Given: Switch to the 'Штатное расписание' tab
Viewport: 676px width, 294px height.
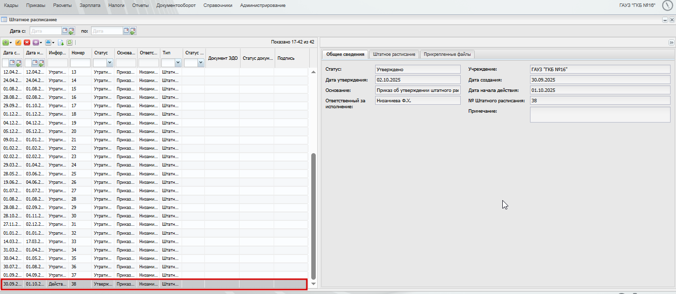Looking at the screenshot, I should 394,54.
